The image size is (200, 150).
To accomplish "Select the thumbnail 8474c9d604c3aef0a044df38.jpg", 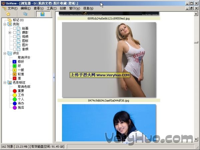I will click(x=109, y=60).
